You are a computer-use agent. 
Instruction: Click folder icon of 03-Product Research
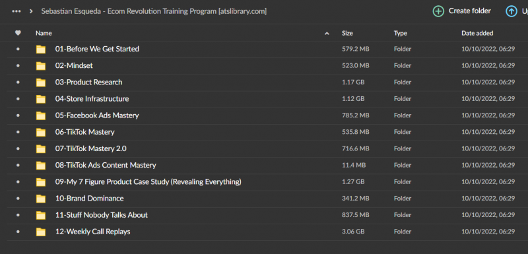coord(41,82)
